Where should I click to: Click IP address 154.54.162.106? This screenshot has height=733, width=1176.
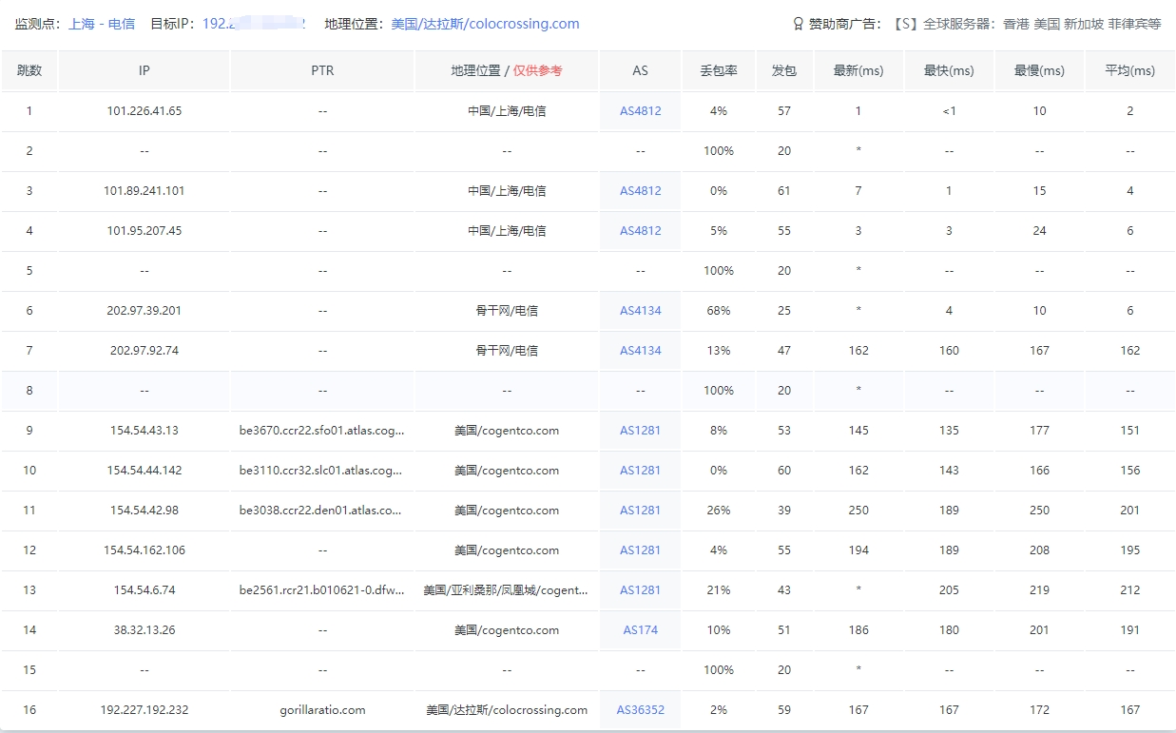[x=145, y=550]
